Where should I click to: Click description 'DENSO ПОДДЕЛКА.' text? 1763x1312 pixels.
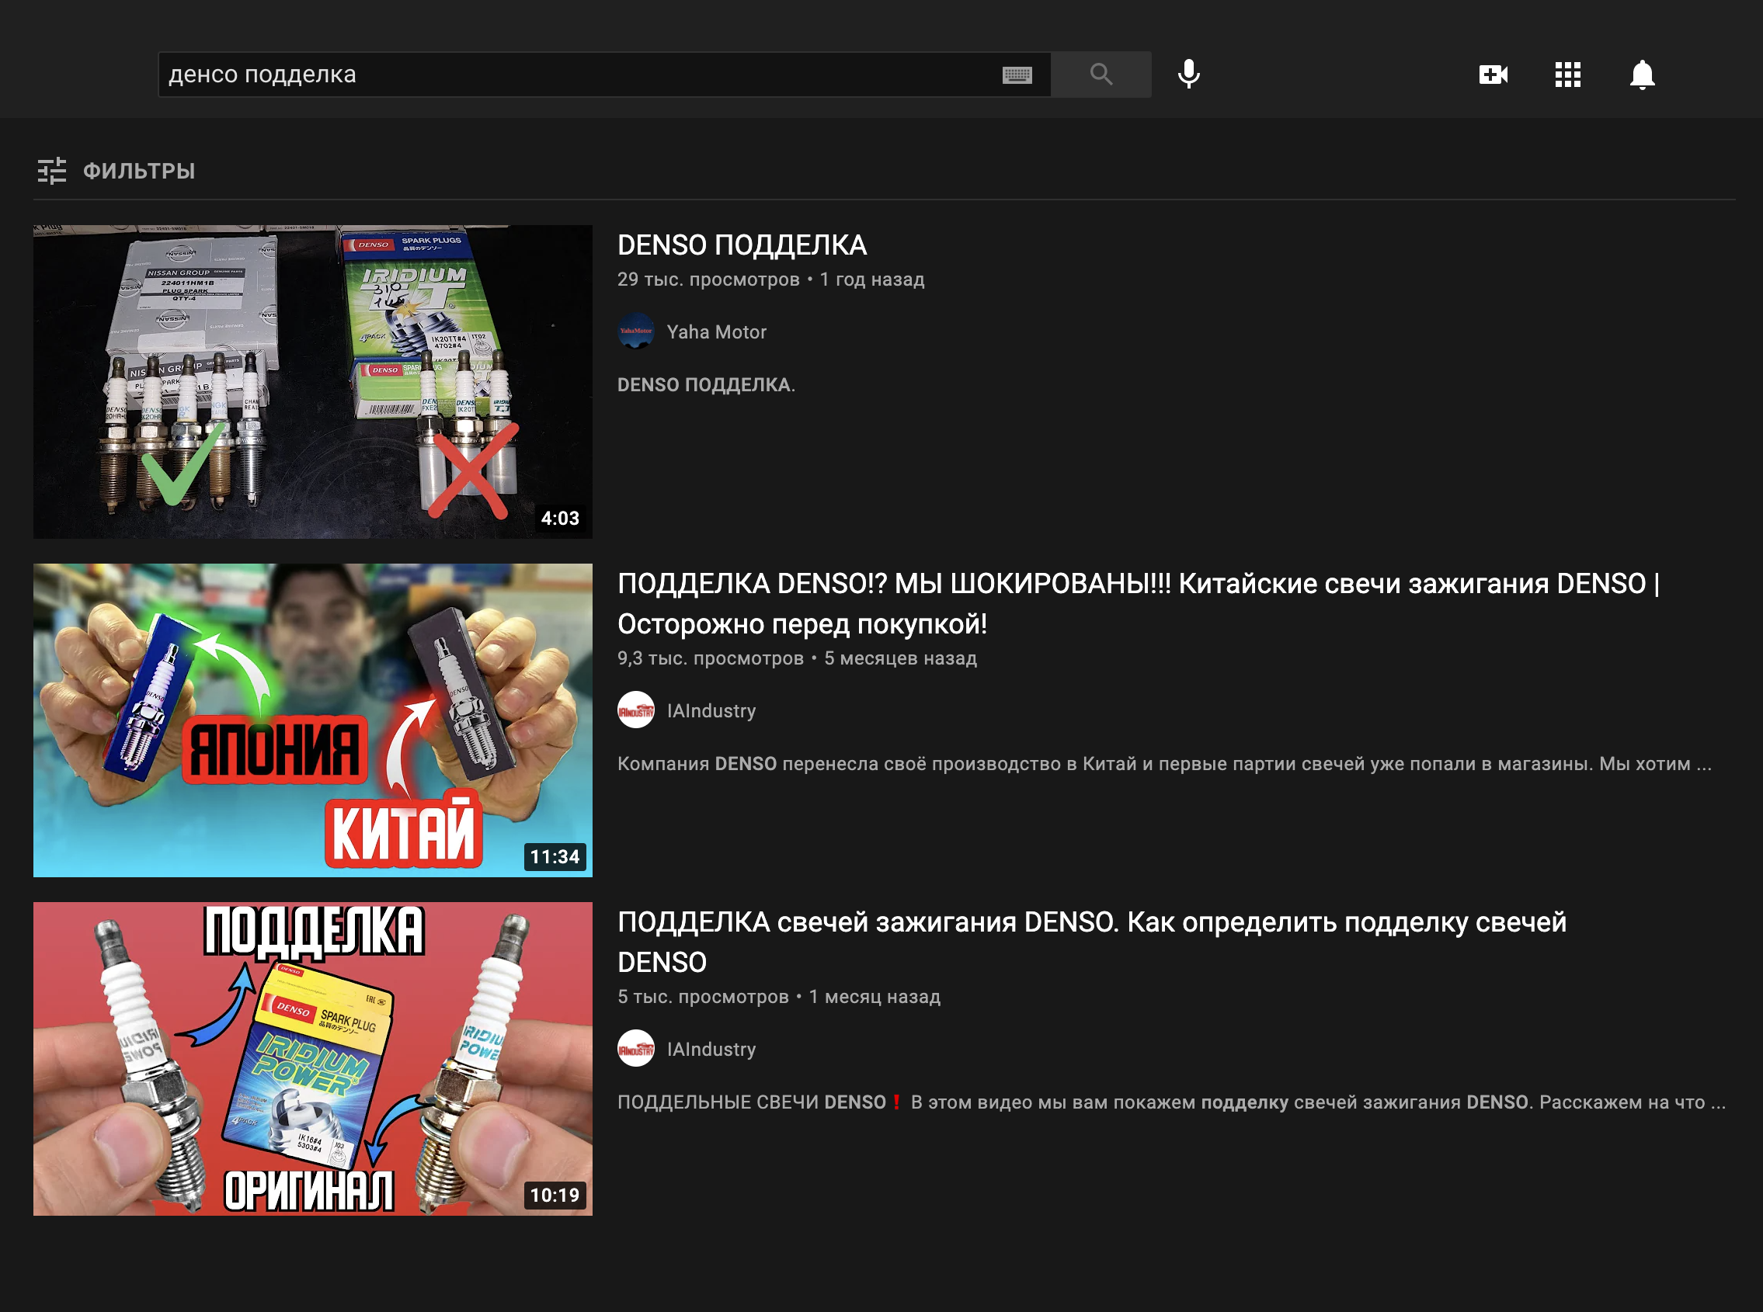click(x=706, y=384)
